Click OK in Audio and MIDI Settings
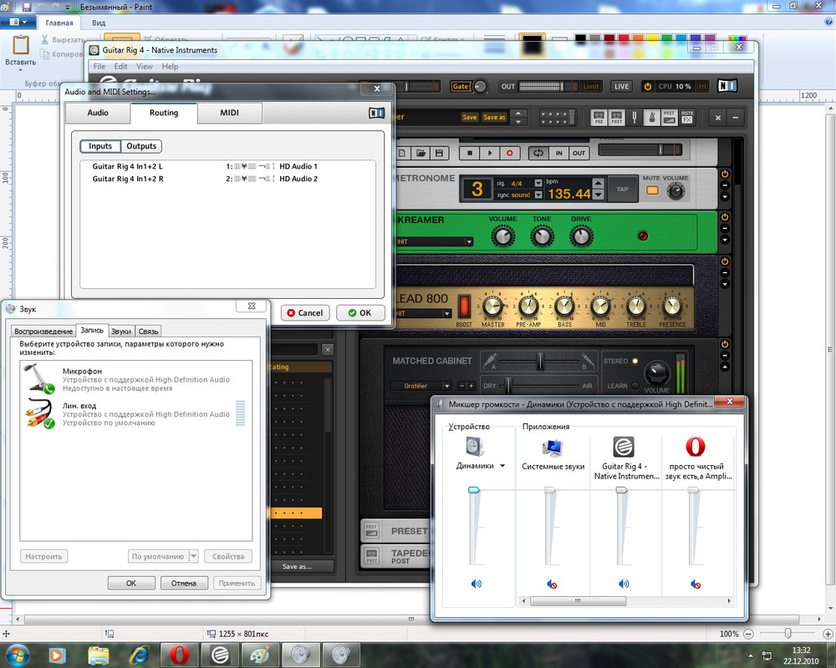The width and height of the screenshot is (836, 668). point(360,312)
